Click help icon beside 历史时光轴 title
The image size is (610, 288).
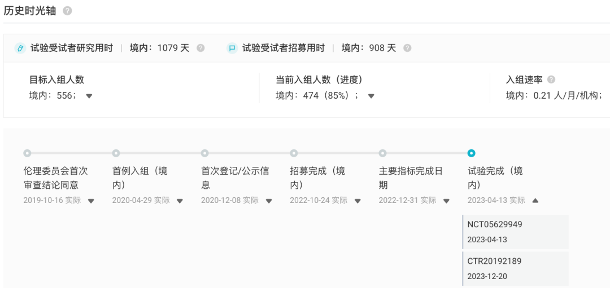click(x=67, y=11)
